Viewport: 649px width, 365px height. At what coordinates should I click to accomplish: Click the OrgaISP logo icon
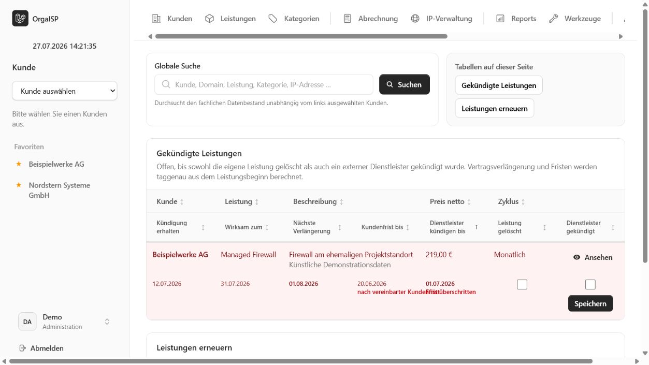tap(20, 19)
